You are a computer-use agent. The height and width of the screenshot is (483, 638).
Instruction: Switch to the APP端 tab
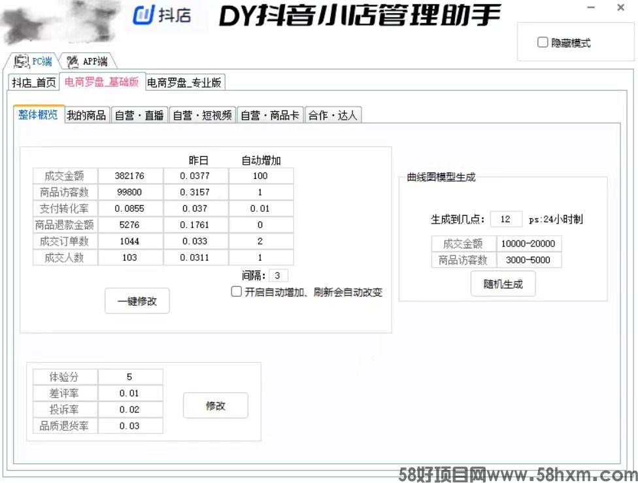point(88,61)
